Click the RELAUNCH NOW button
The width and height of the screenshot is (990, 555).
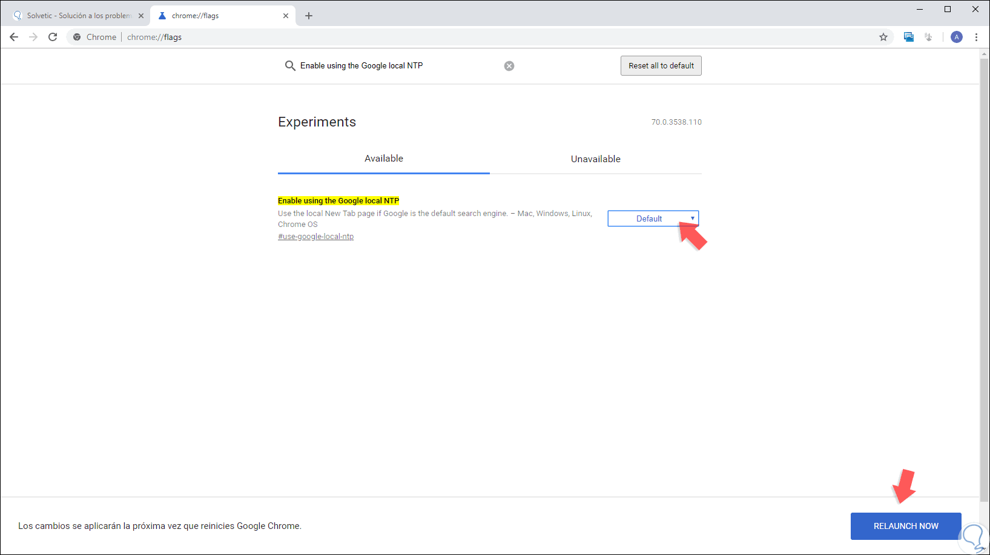pyautogui.click(x=906, y=526)
